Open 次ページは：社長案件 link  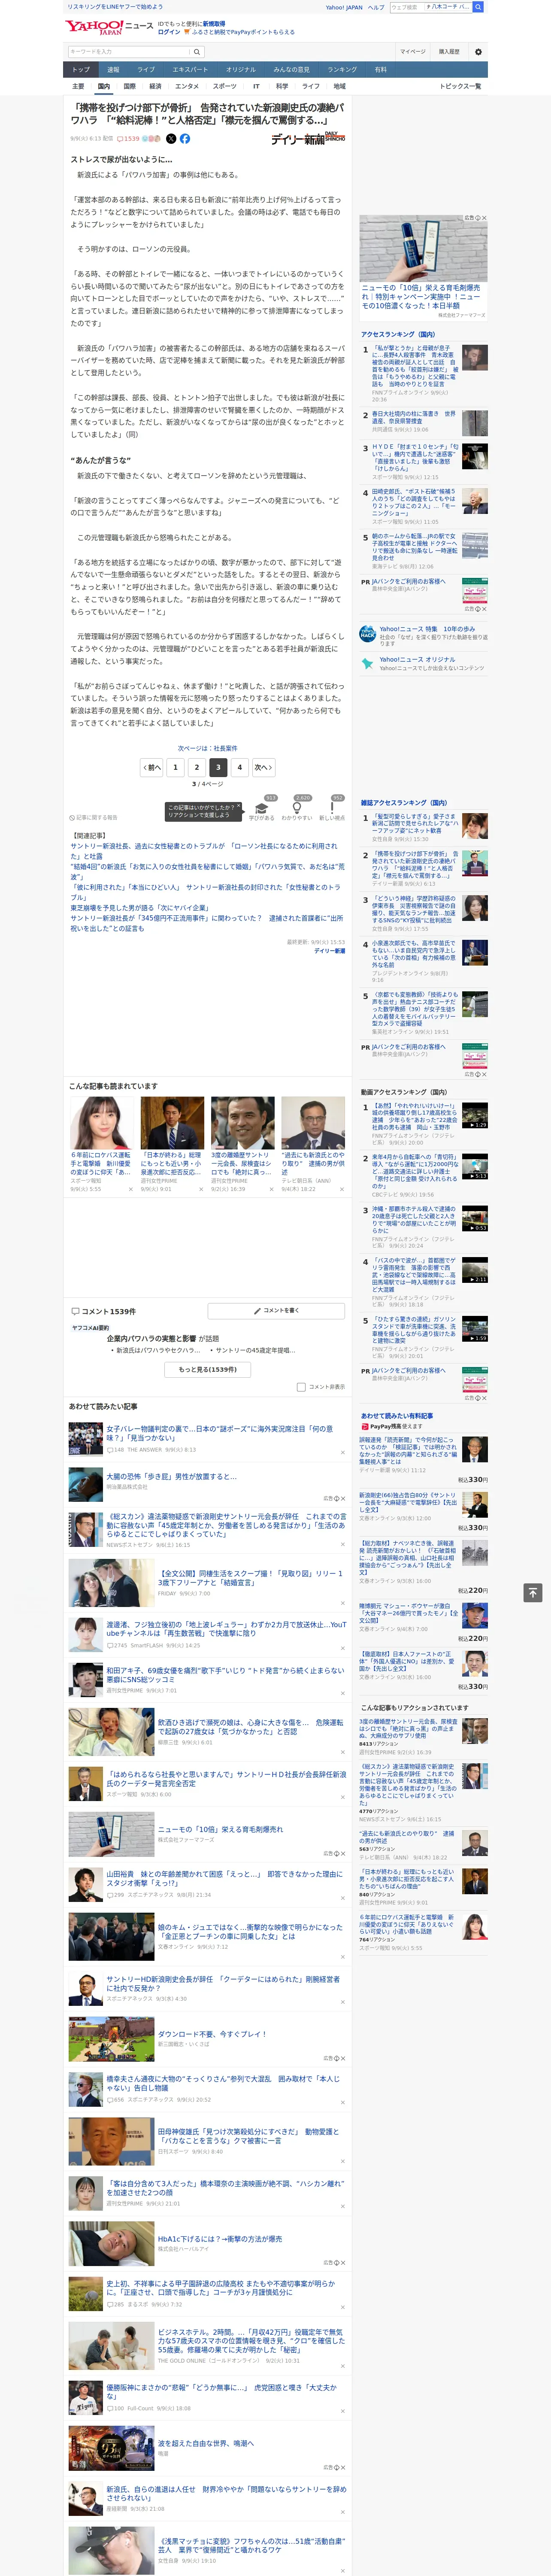(208, 748)
